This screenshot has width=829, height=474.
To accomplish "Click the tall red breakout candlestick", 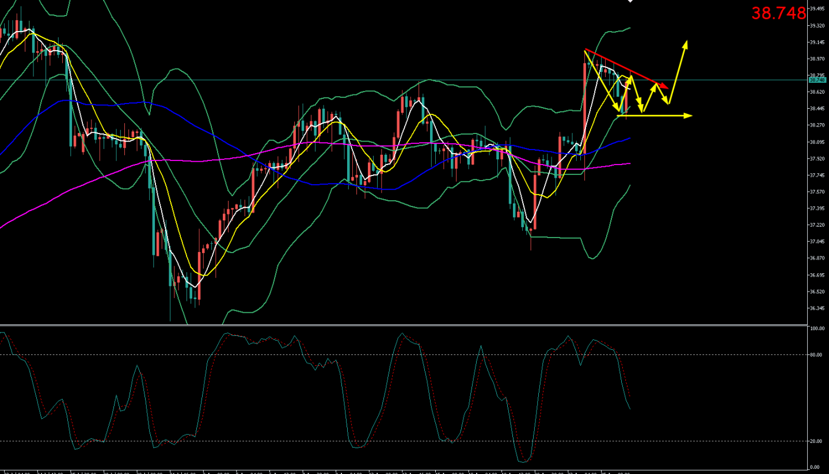I will click(x=585, y=108).
